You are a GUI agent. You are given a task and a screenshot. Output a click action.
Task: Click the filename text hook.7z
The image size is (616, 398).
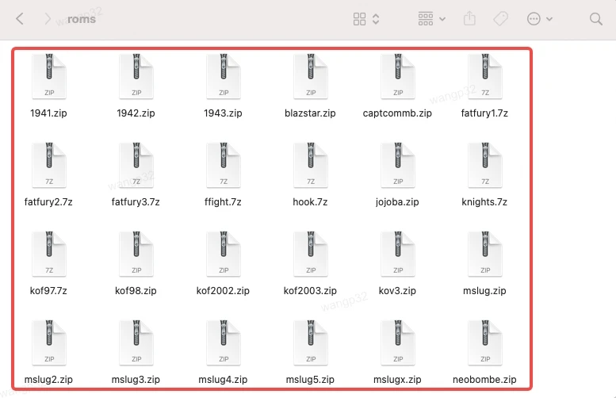tap(310, 202)
